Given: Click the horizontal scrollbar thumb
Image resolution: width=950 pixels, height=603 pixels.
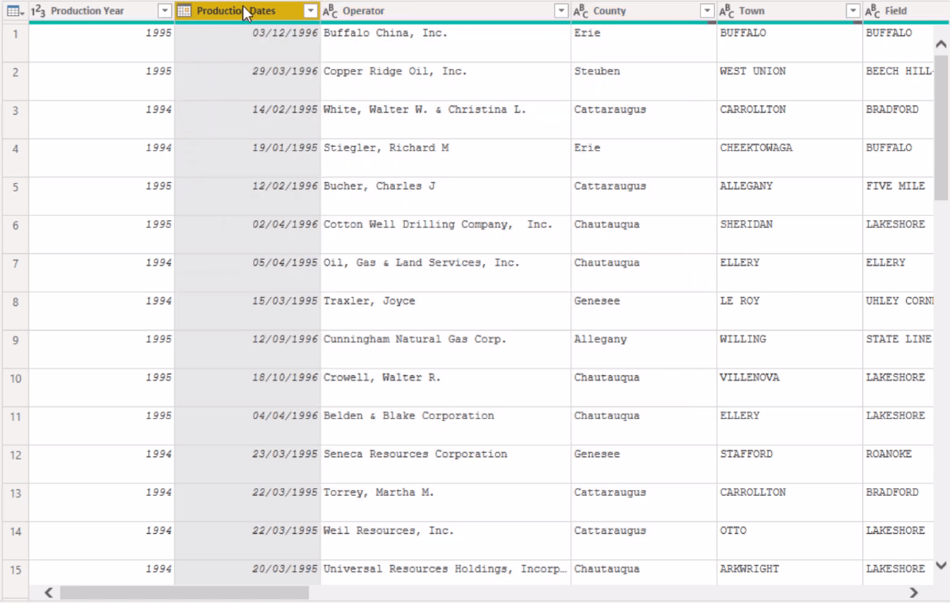Looking at the screenshot, I should (x=184, y=593).
